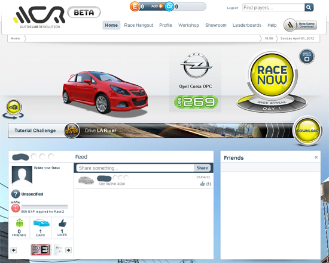Click the yellow Download button

(307, 131)
